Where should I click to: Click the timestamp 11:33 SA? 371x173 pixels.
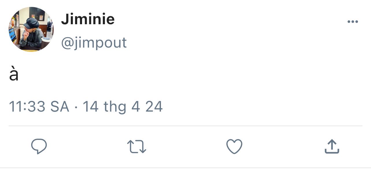(x=39, y=107)
